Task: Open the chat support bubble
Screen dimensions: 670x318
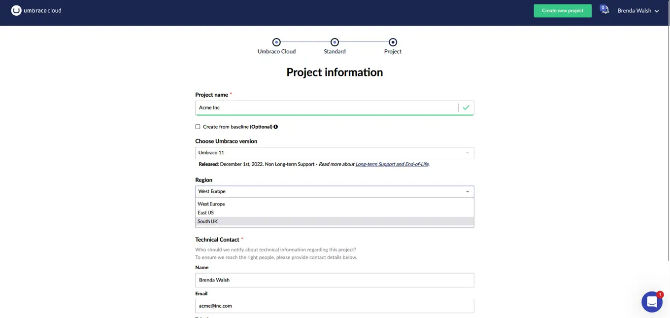Action: [x=651, y=302]
